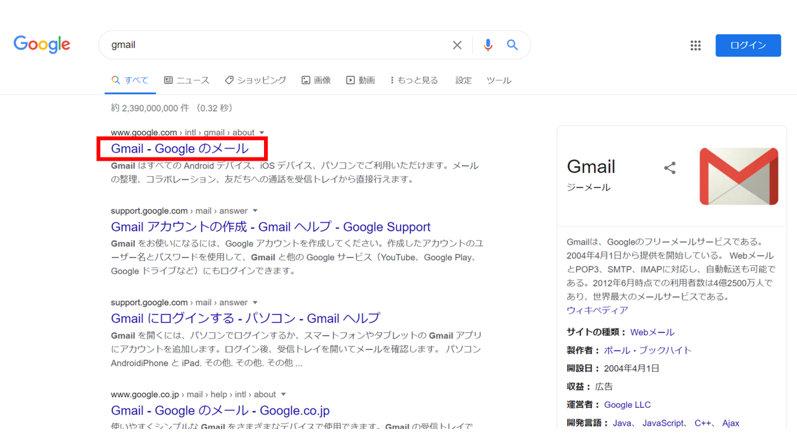
Task: Select the すべて tab
Action: point(130,80)
